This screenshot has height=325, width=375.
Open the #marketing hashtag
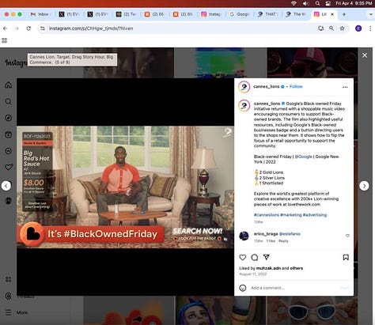291,215
